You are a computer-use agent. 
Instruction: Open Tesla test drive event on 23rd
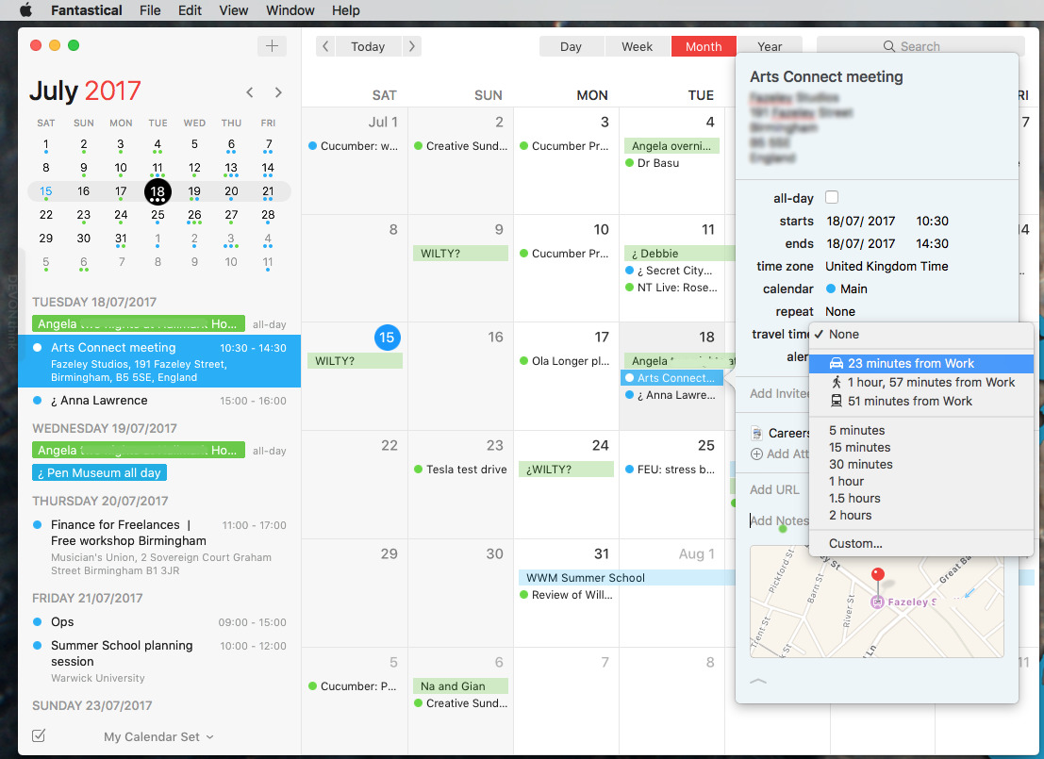point(461,470)
